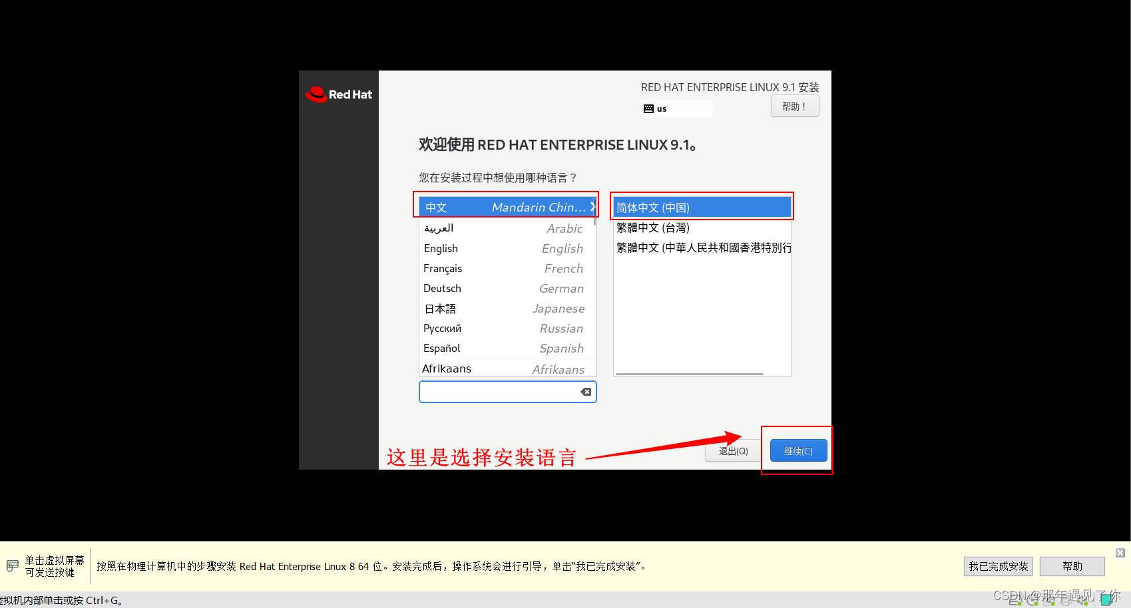
Task: Click the 帮助! button at top right
Action: click(x=794, y=106)
